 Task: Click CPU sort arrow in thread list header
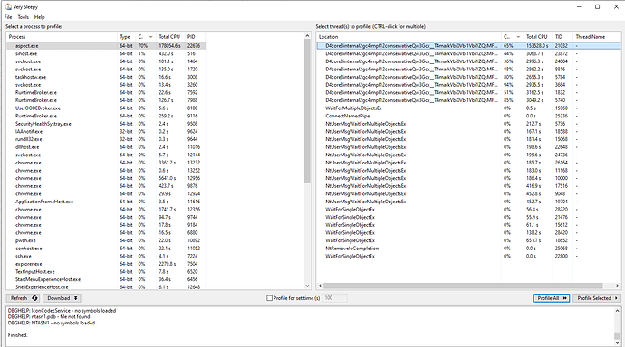[518, 37]
